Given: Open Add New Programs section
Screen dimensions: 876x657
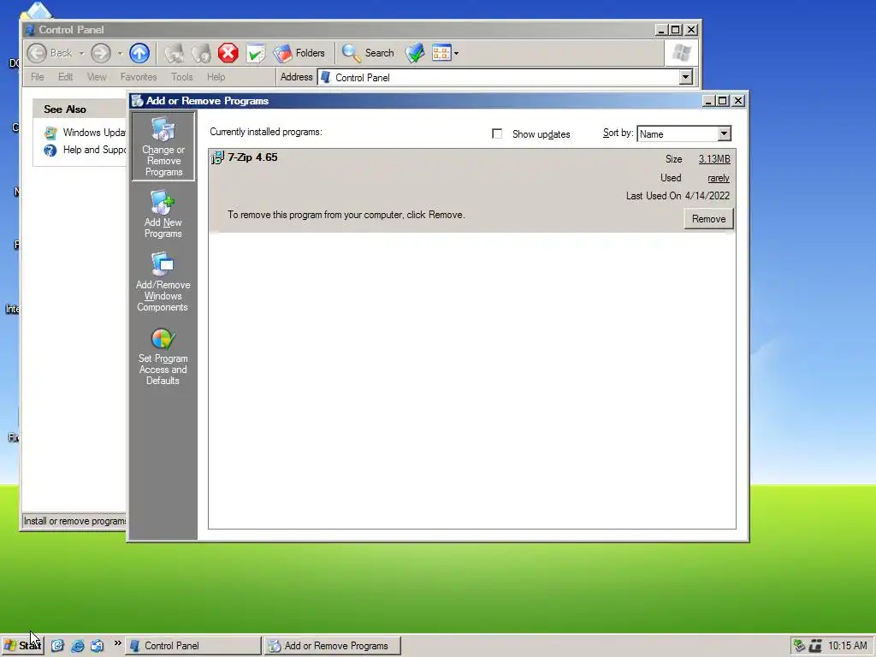Looking at the screenshot, I should (x=163, y=215).
